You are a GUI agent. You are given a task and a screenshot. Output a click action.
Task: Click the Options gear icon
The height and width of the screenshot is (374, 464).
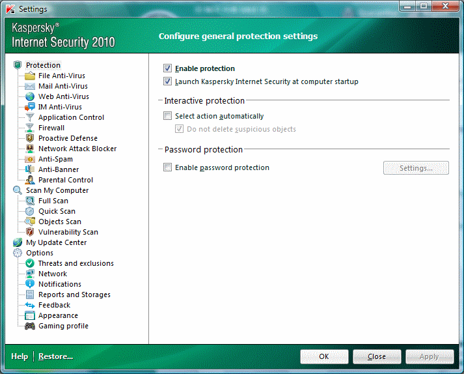[18, 253]
